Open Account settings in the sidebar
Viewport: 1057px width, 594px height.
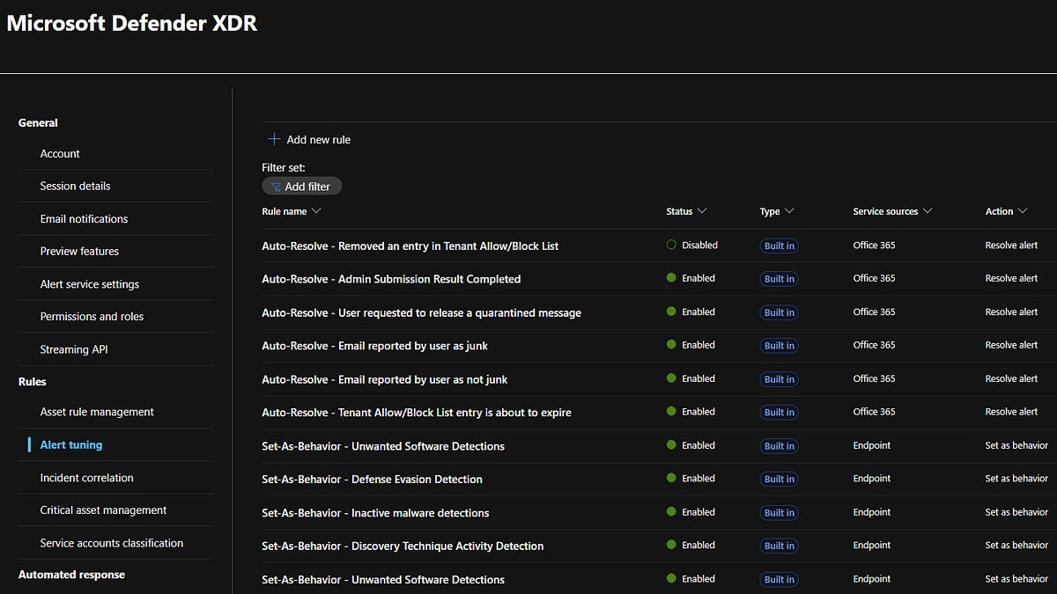(60, 154)
